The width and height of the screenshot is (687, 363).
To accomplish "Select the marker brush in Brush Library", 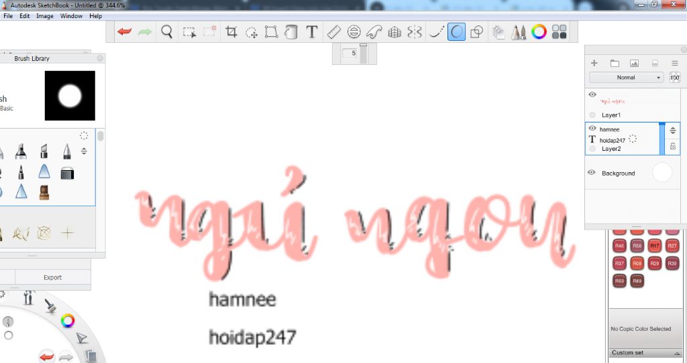I will [21, 151].
